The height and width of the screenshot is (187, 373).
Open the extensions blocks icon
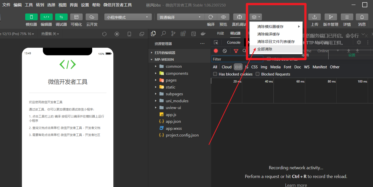pos(183,33)
